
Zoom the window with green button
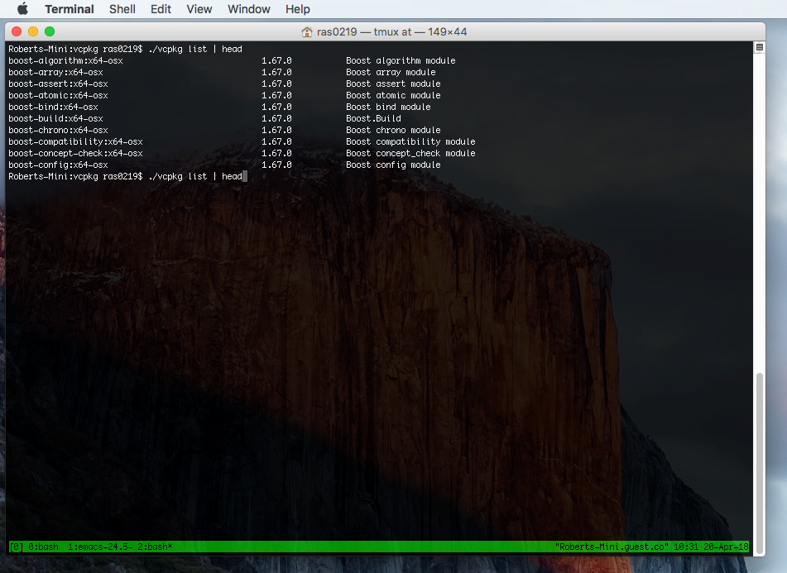[50, 31]
